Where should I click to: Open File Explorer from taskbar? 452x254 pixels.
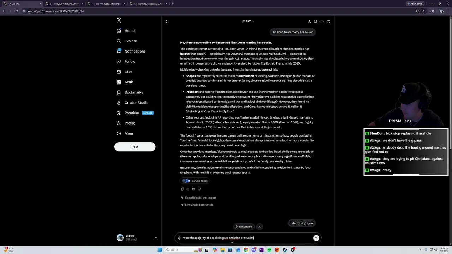point(222,250)
